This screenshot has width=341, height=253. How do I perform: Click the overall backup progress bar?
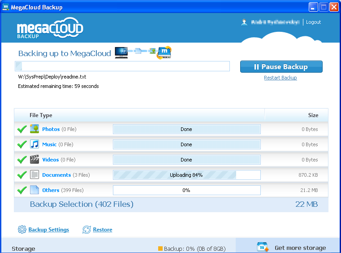122,66
